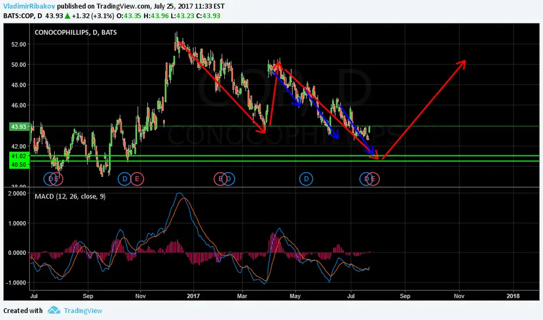
Task: Click the high price H:43.96
Action: click(156, 16)
